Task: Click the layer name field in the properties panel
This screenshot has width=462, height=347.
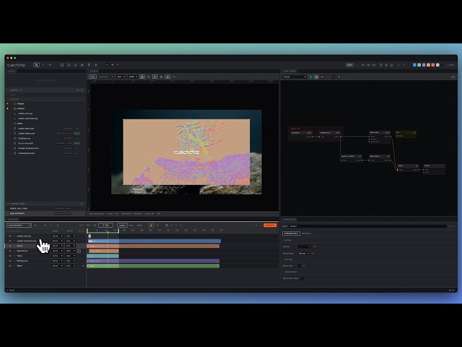Action: point(367,226)
